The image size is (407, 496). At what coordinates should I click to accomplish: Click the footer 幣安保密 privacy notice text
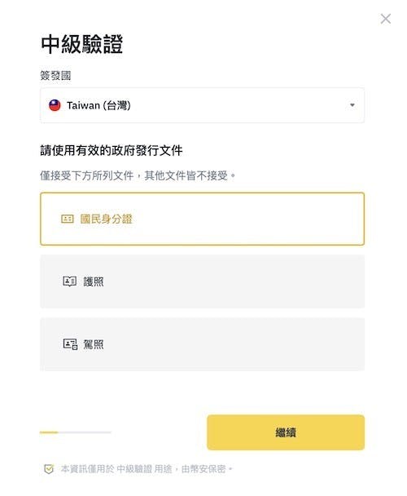pos(147,469)
